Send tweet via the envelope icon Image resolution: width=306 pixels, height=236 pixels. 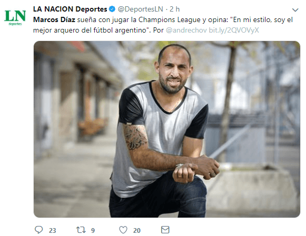coord(165,230)
